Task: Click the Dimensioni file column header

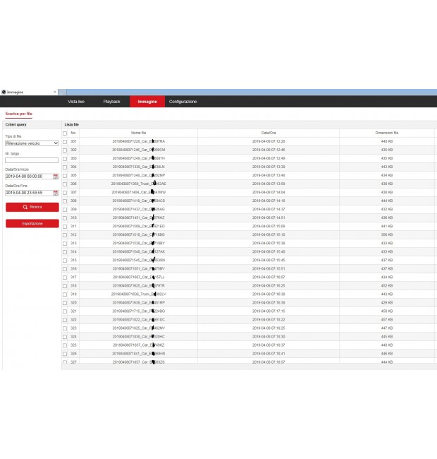Action: (x=386, y=133)
